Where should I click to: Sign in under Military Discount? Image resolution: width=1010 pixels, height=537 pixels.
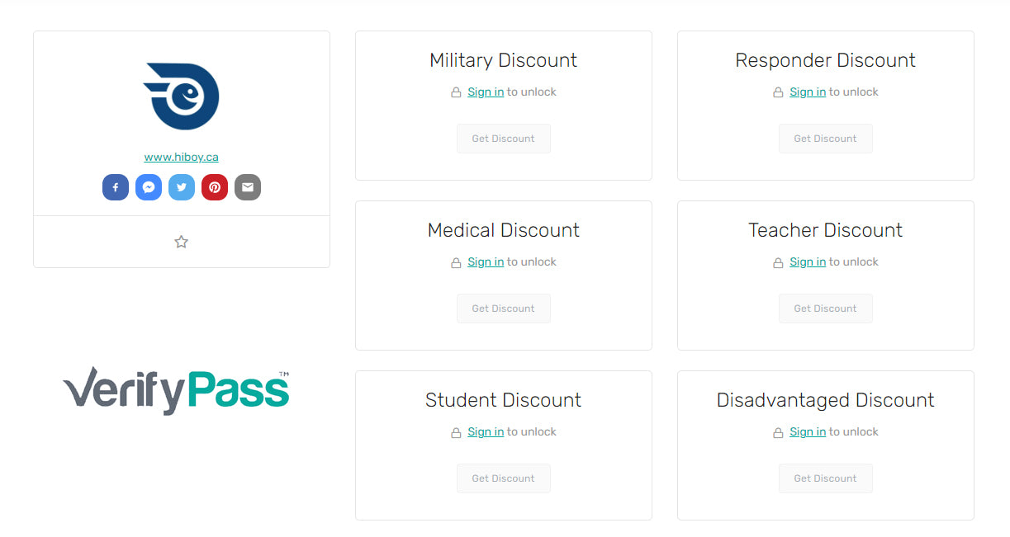486,92
